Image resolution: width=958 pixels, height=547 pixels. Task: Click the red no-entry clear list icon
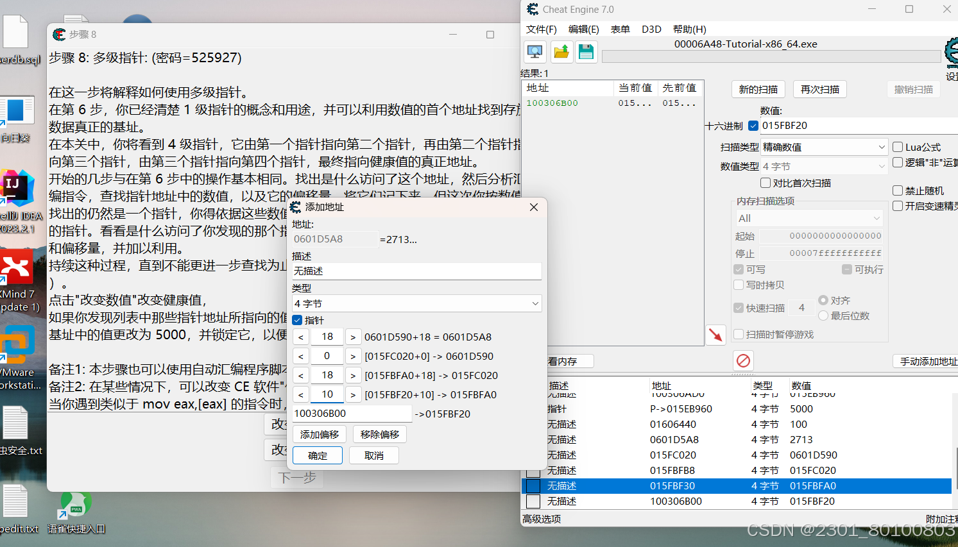tap(743, 360)
